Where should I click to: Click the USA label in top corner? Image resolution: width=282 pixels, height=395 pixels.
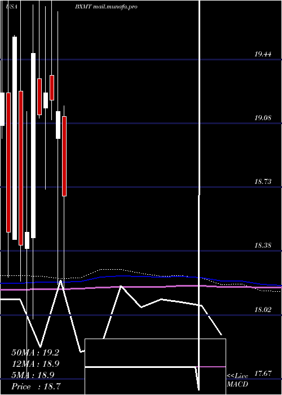(12, 7)
